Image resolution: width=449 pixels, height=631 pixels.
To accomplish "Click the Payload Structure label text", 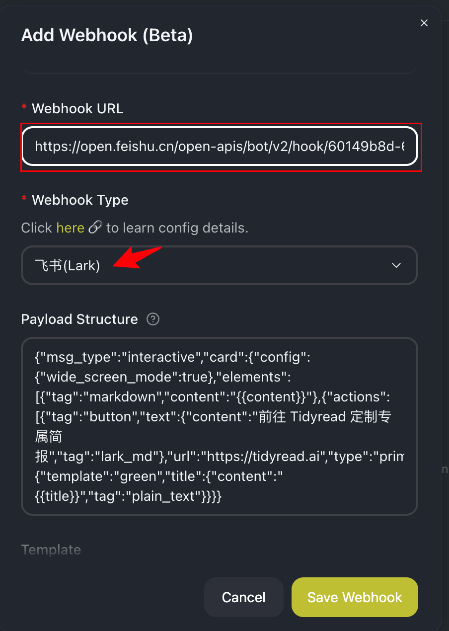I will tap(79, 319).
